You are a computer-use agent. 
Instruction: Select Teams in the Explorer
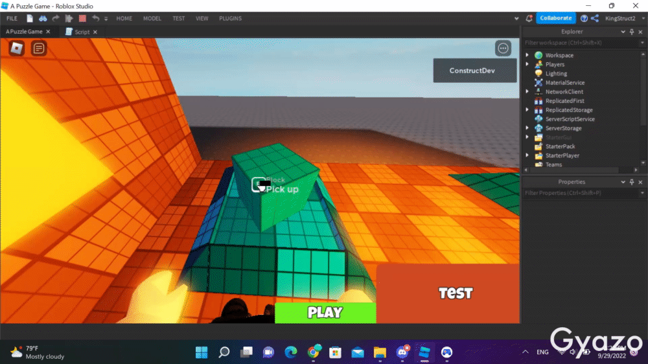click(x=553, y=165)
